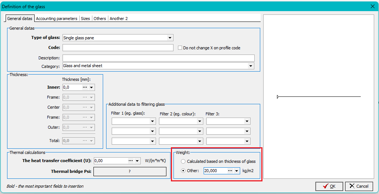Open the Inner thickness dropdown arrow

tap(92, 88)
